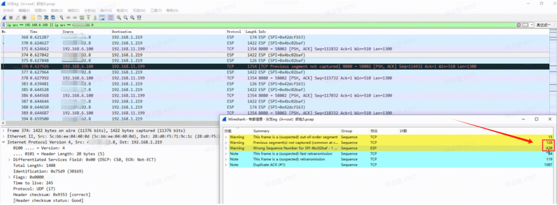Expand the Frame 374 tree node

coord(4,130)
